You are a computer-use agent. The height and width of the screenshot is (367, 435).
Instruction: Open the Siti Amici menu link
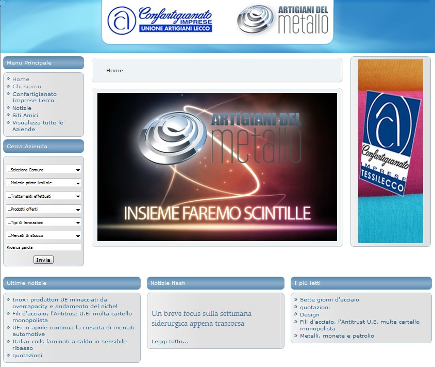(25, 115)
